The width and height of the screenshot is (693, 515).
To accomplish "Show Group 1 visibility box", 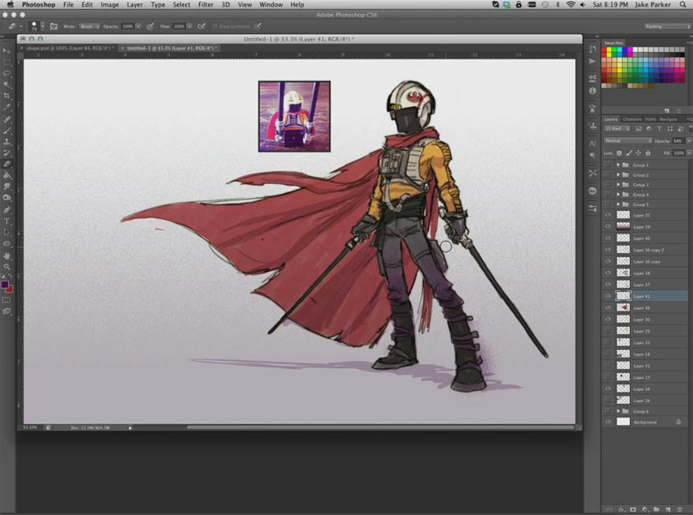I will [x=608, y=164].
